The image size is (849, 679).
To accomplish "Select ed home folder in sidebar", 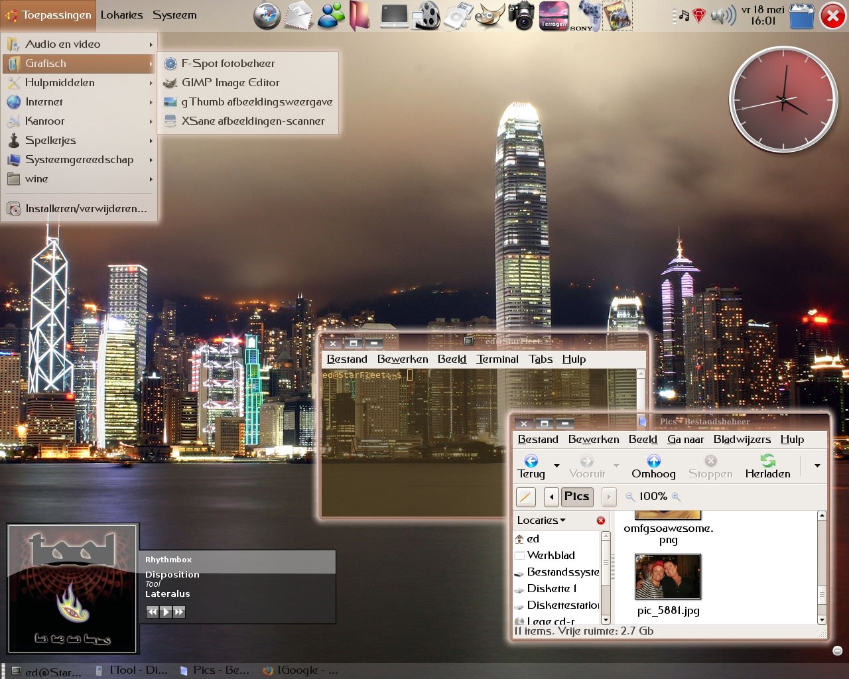I will point(557,539).
